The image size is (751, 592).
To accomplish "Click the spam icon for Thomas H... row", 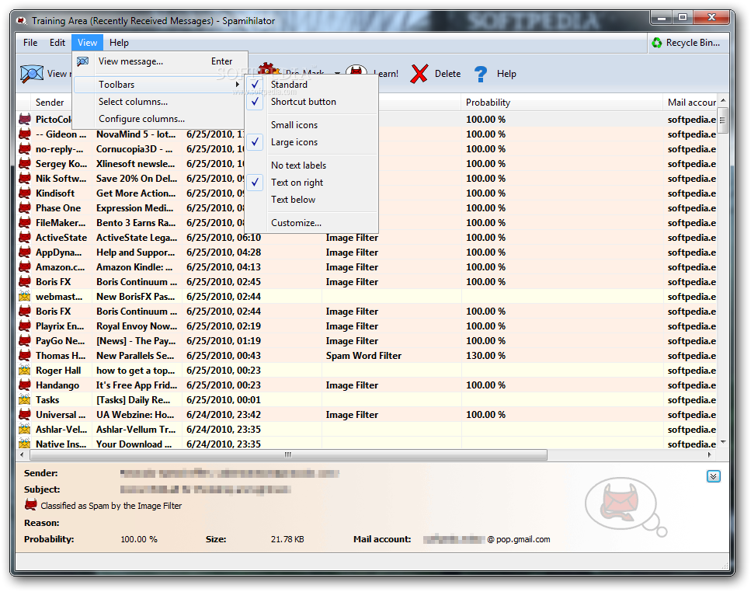I will [x=24, y=356].
